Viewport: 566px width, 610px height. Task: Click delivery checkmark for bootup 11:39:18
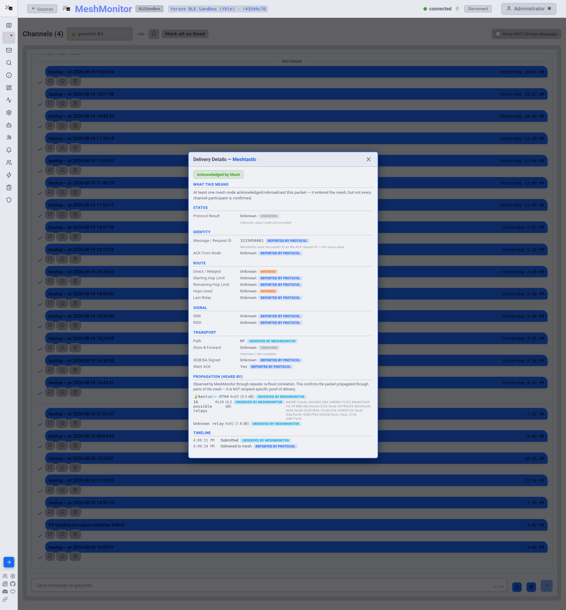(x=40, y=149)
